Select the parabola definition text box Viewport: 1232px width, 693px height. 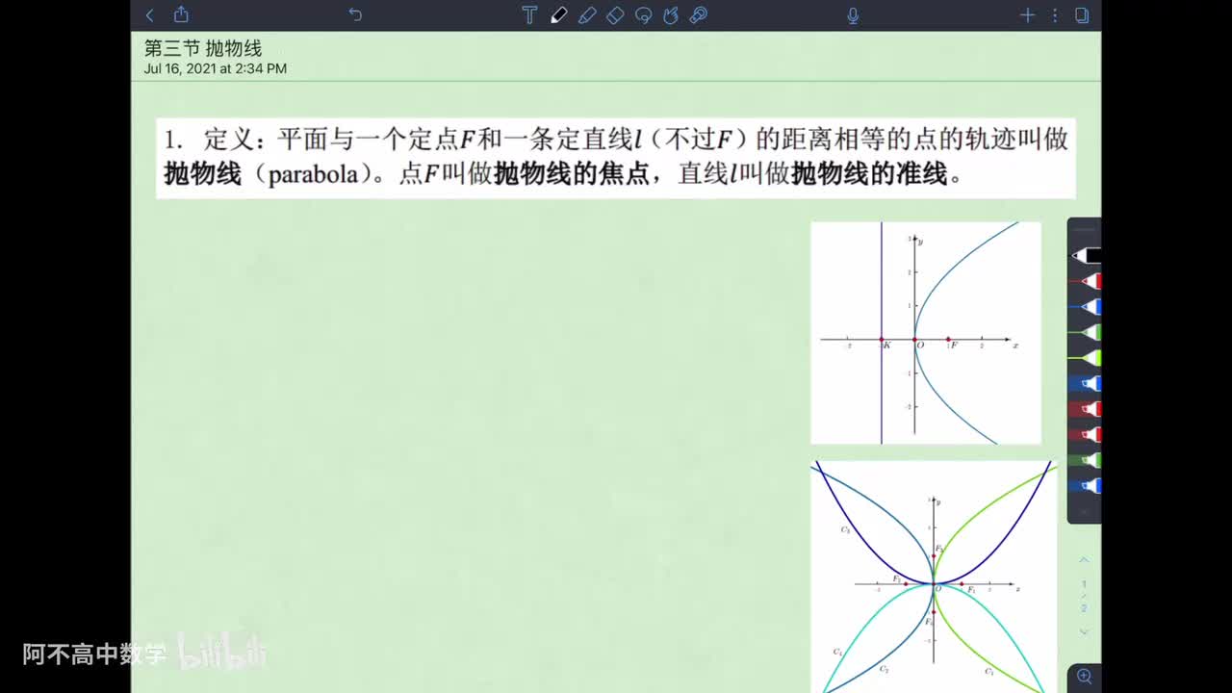(616, 158)
